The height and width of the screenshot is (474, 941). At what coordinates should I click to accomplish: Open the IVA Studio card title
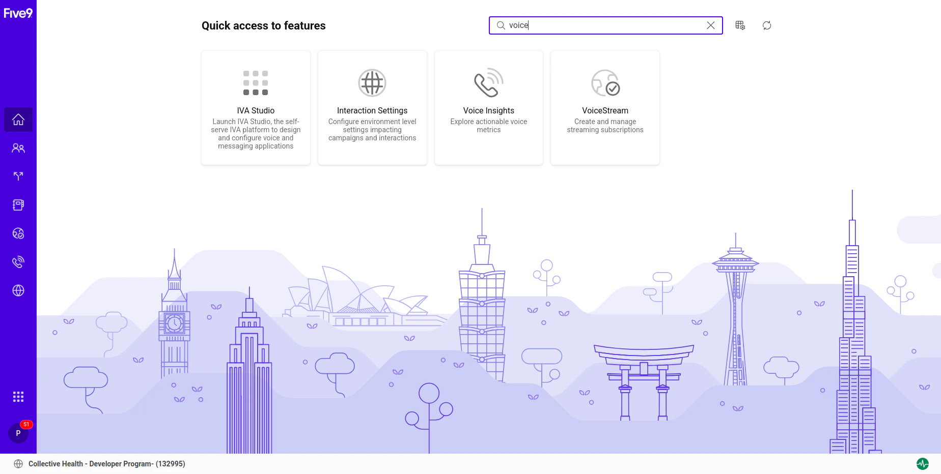coord(256,110)
